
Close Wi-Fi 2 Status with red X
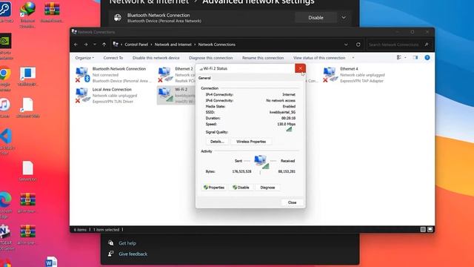[300, 68]
